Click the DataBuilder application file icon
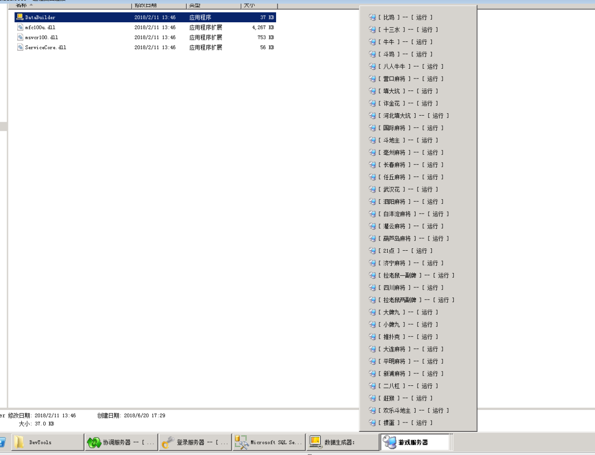This screenshot has width=595, height=455. pyautogui.click(x=20, y=17)
